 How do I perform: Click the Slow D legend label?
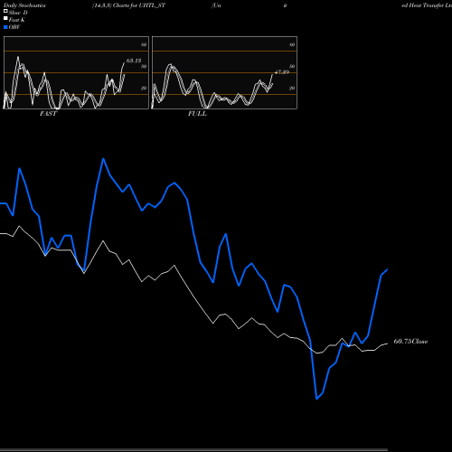(18, 13)
